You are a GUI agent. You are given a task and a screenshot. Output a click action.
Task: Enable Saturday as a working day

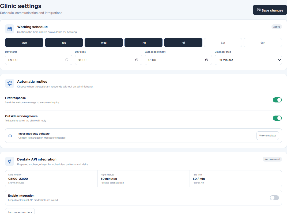coord(223,43)
